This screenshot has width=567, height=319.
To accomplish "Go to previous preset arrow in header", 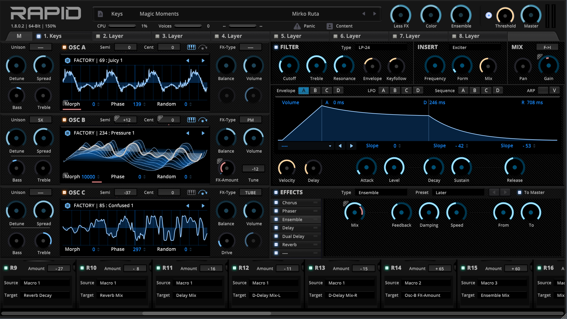I will click(x=364, y=14).
